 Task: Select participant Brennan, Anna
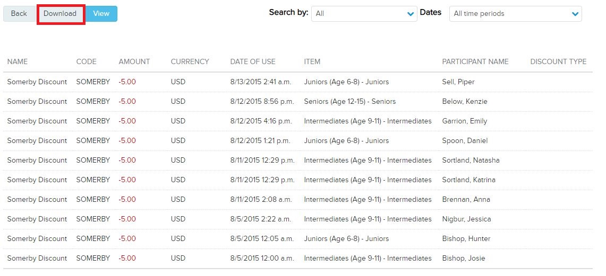tap(466, 199)
